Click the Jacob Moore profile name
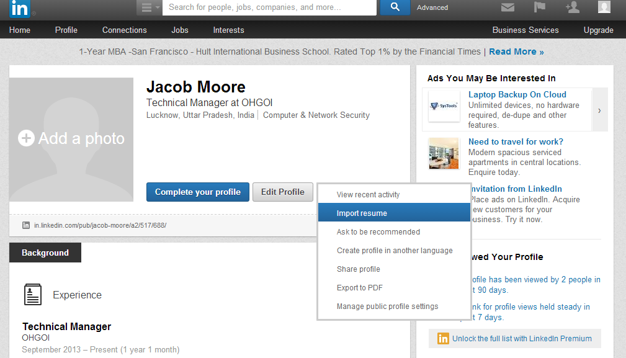Viewport: 626px width, 358px height. coord(195,87)
